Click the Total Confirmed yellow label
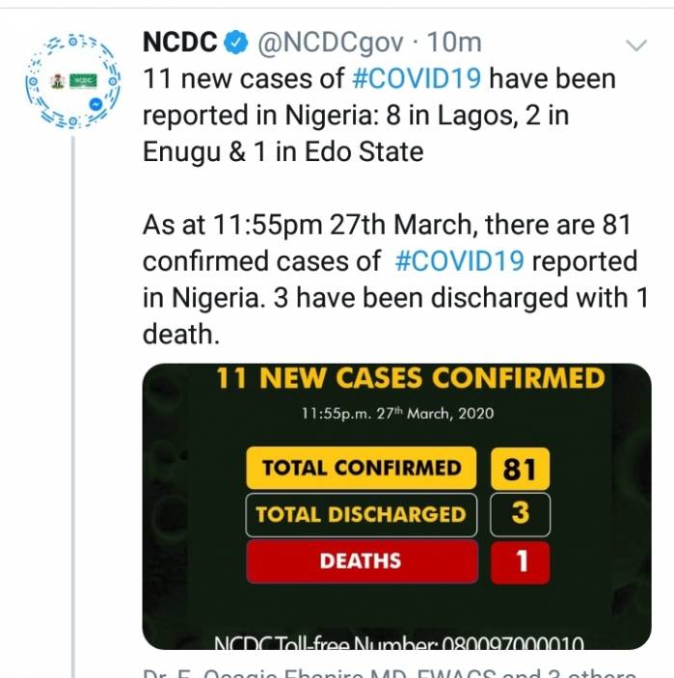 pos(362,469)
